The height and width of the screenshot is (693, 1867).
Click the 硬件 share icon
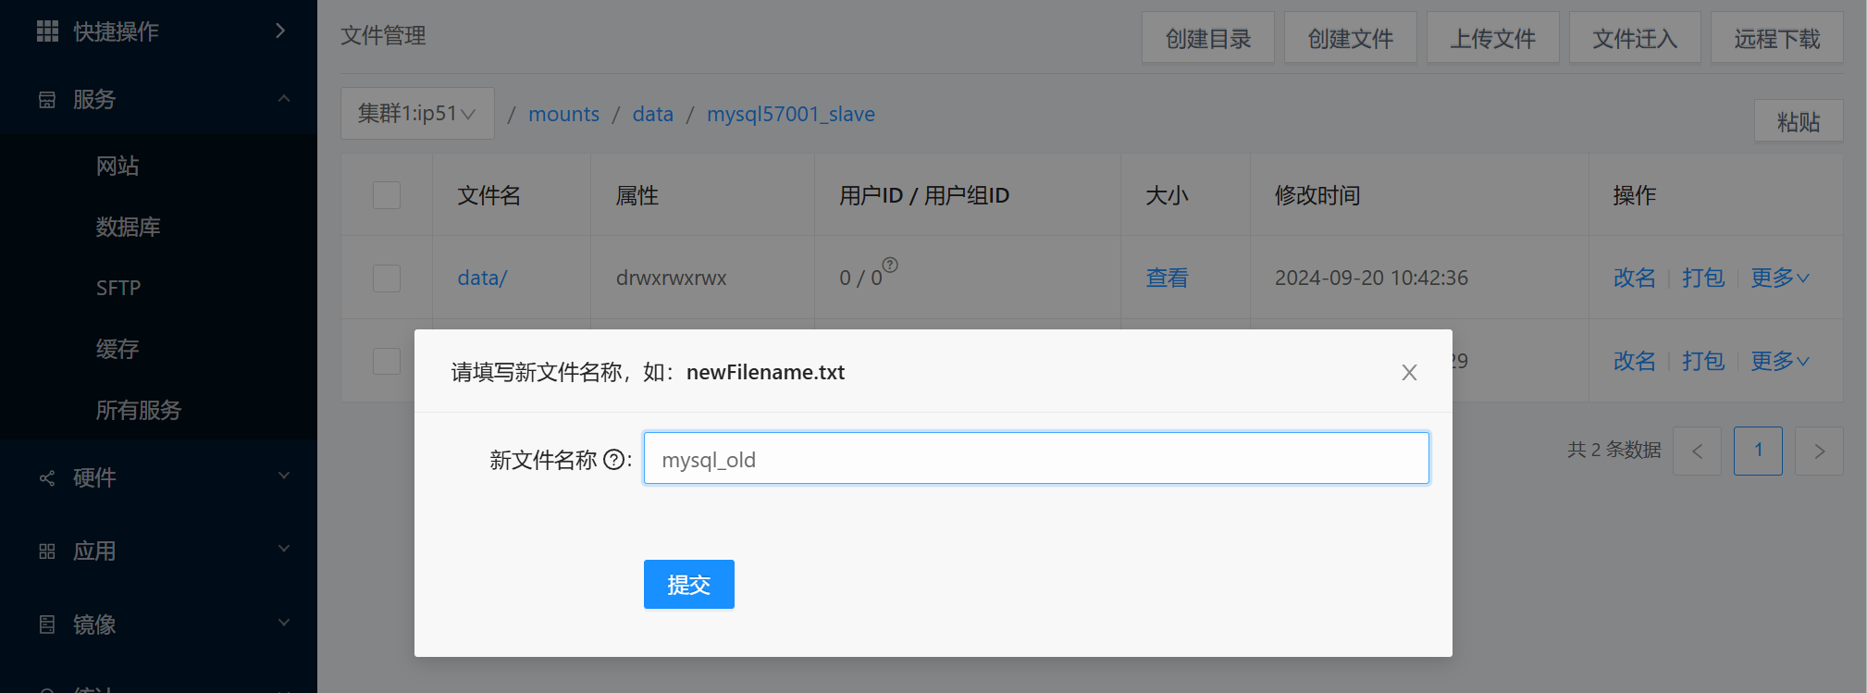coord(47,478)
